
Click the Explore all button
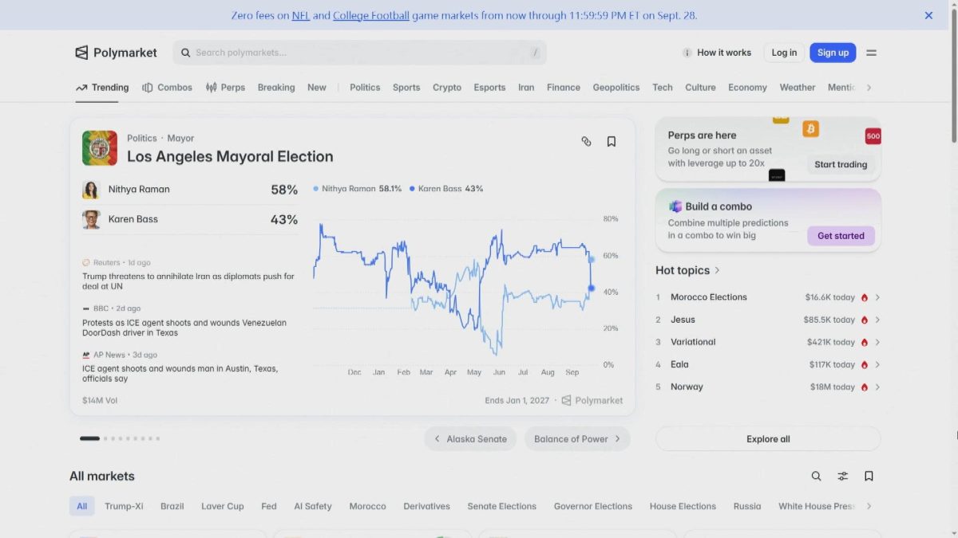(x=768, y=439)
